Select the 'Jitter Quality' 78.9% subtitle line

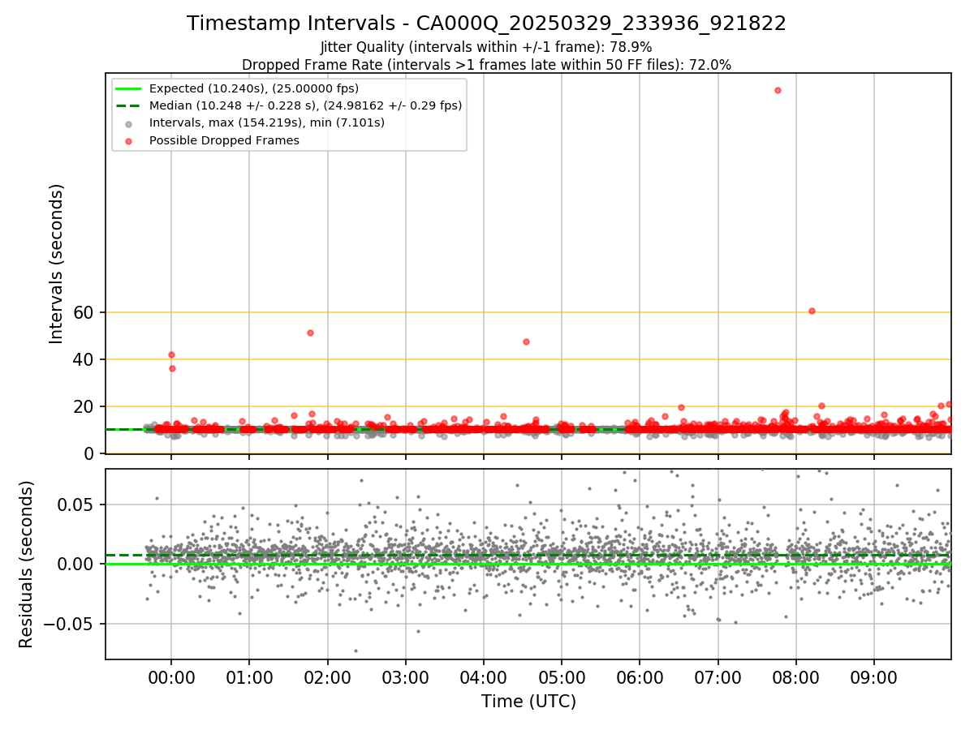(x=486, y=48)
